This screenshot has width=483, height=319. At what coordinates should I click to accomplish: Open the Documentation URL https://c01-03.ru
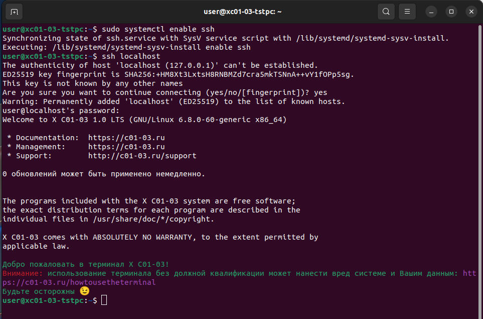click(126, 138)
